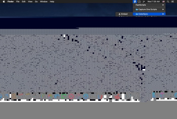Open the Go menu
This screenshot has height=119, width=177.
pyautogui.click(x=36, y=2)
